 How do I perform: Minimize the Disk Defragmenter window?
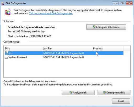(x=115, y=3)
